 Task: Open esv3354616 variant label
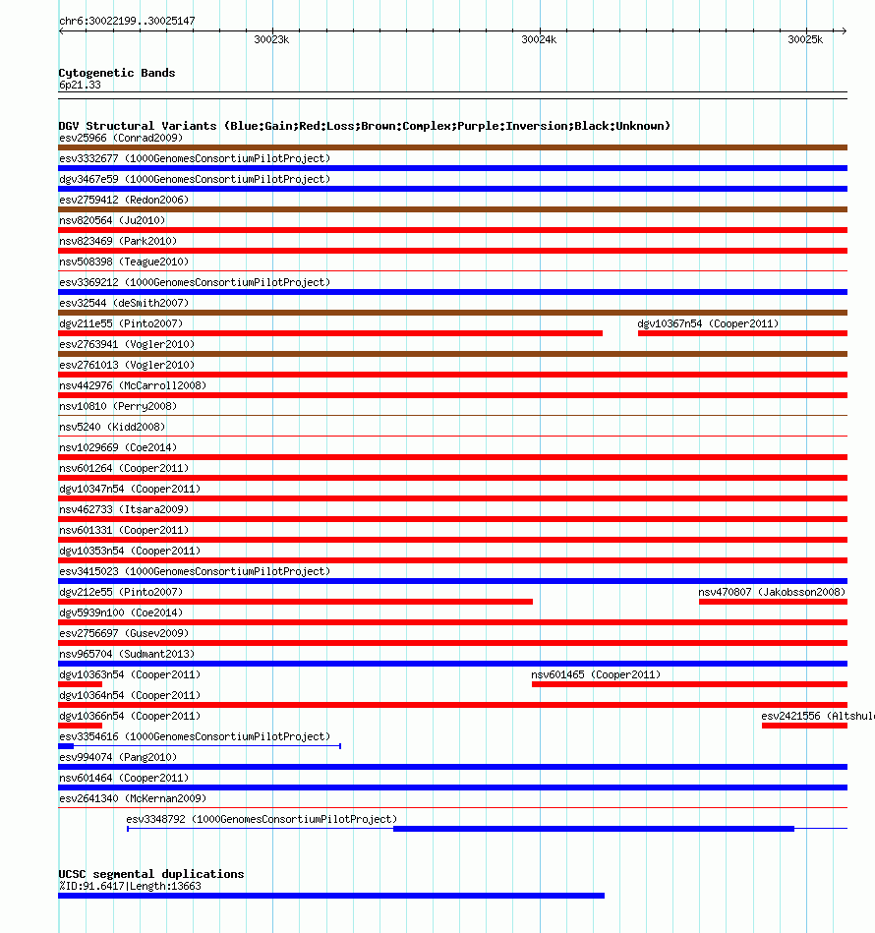(195, 736)
